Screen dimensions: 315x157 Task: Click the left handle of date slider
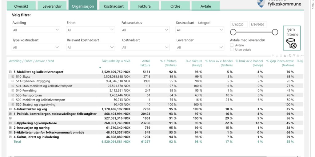coord(233,32)
